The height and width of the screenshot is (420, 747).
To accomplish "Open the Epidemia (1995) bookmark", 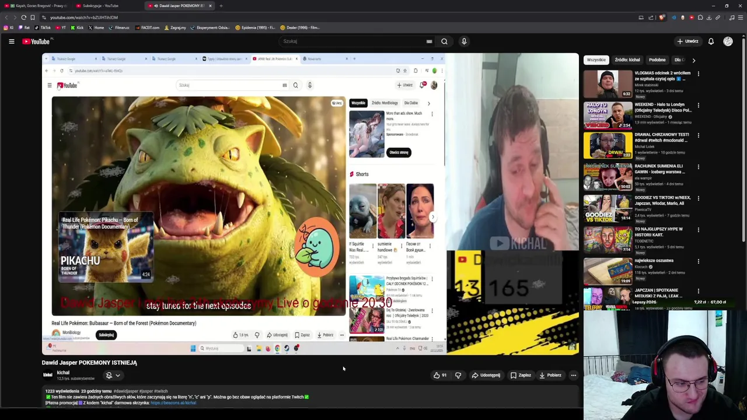I will point(254,27).
